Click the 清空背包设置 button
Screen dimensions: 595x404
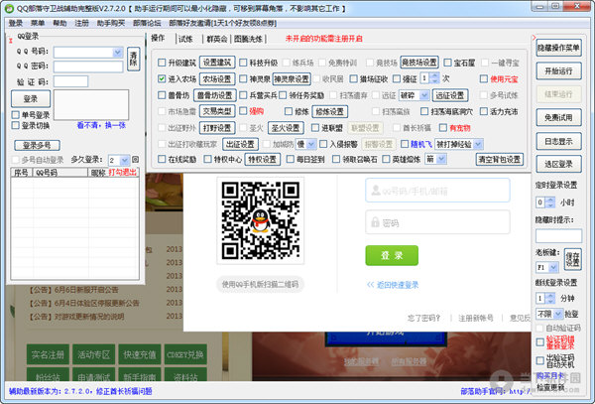[500, 160]
